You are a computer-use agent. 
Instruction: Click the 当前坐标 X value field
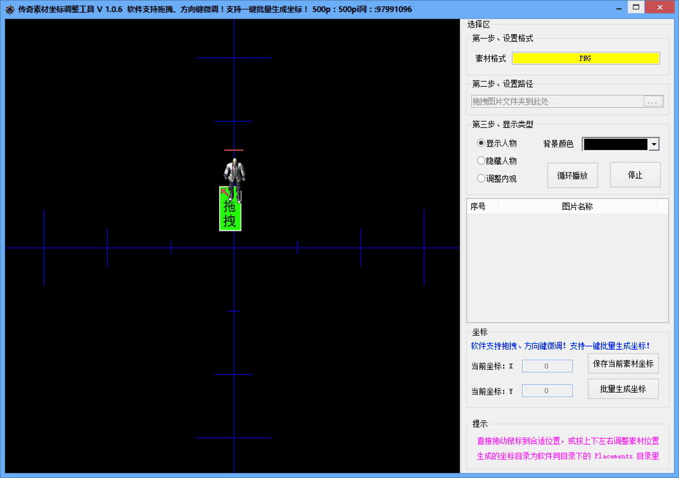coord(547,365)
